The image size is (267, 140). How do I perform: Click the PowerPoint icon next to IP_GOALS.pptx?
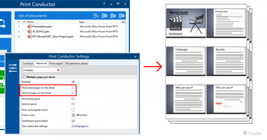tap(30, 31)
